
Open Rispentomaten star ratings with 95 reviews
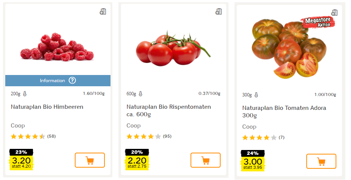coord(149,136)
